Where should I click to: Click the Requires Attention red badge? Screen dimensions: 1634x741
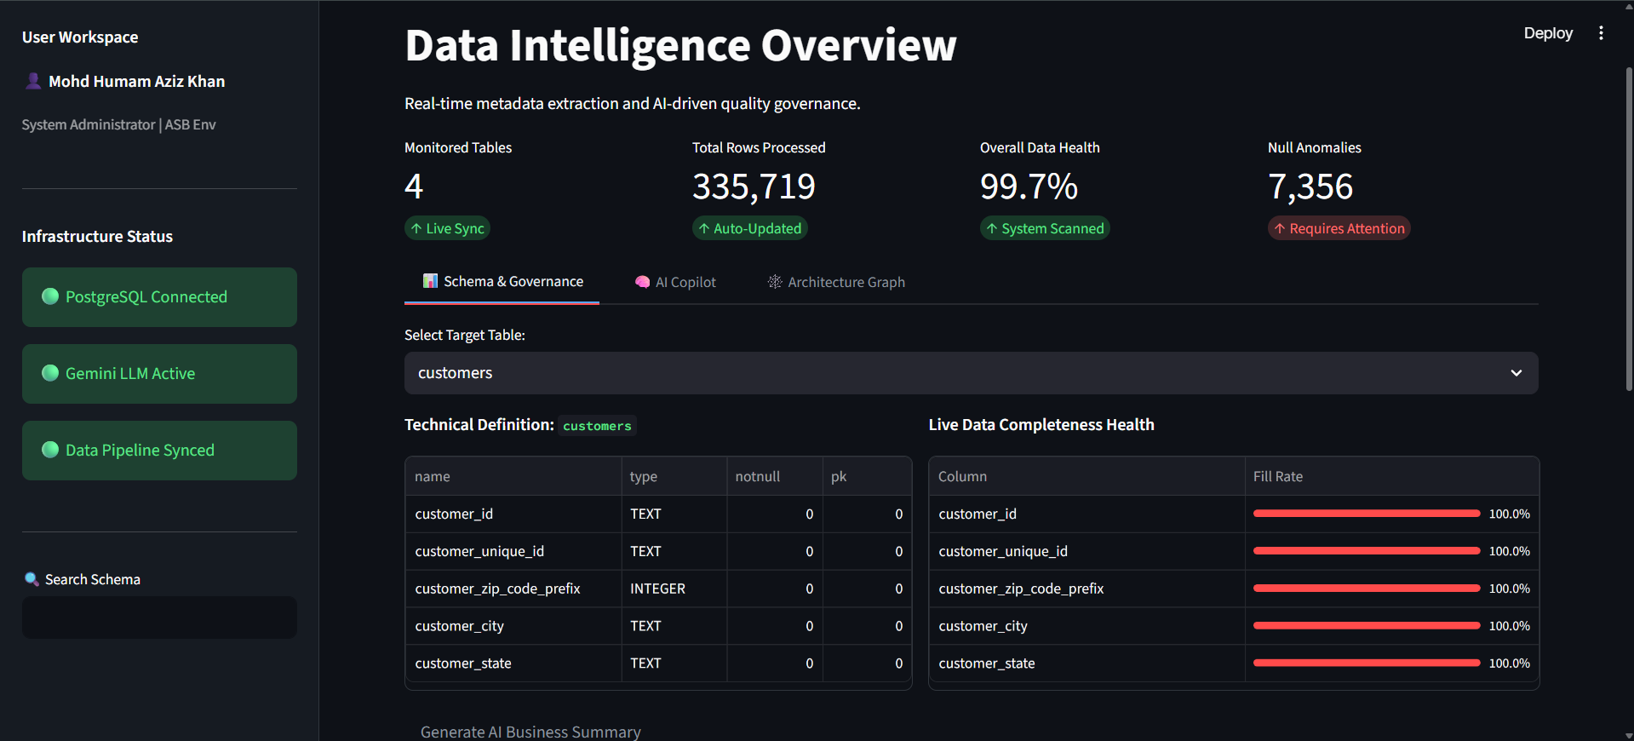click(1339, 228)
